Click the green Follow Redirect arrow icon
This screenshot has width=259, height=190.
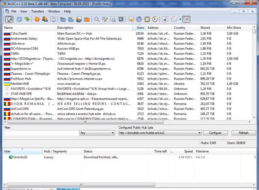(x=27, y=19)
